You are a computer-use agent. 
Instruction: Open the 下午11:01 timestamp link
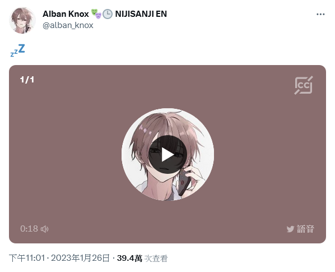click(x=27, y=258)
